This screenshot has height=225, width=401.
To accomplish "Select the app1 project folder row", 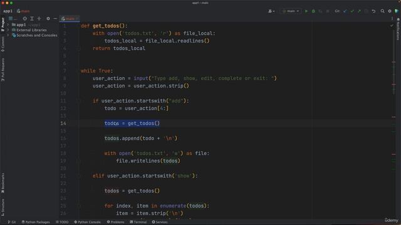I will (x=33, y=25).
